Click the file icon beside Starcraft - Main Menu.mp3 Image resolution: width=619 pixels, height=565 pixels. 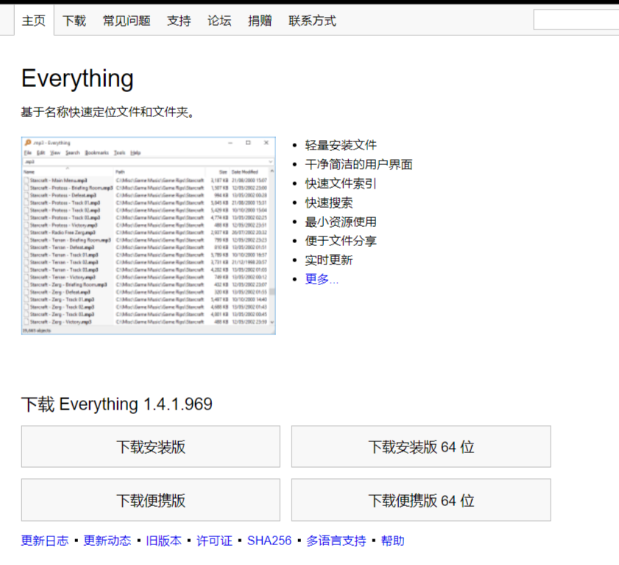click(26, 180)
